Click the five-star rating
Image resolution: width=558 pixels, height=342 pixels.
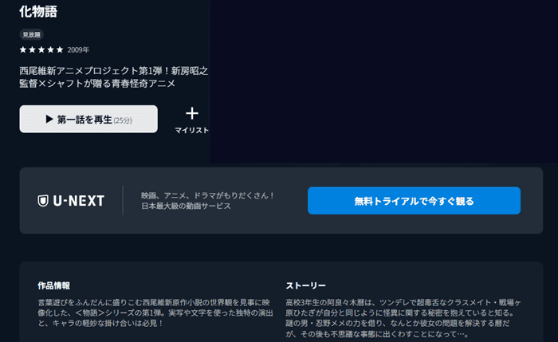(x=41, y=49)
